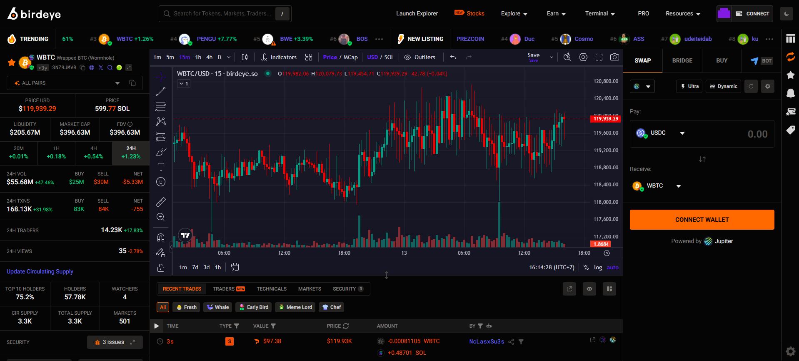The image size is (799, 361).
Task: Share the NcLasxSu3s trader entry
Action: click(x=511, y=342)
